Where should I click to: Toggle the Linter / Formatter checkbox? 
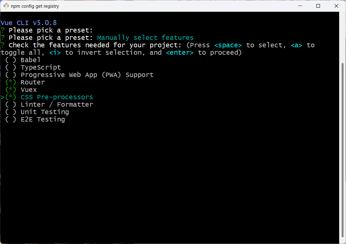click(11, 105)
